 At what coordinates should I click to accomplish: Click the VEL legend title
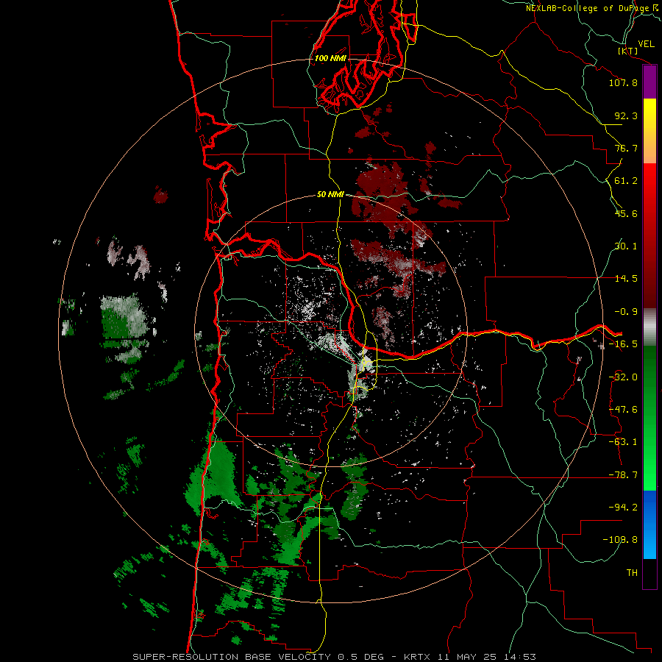click(x=647, y=44)
